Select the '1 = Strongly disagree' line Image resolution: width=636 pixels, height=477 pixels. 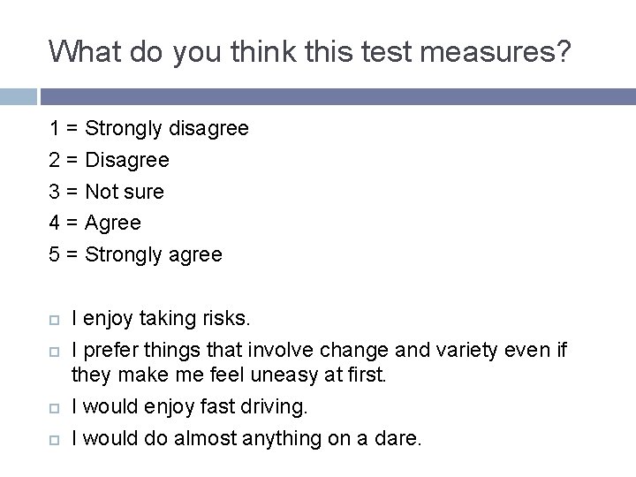(149, 129)
